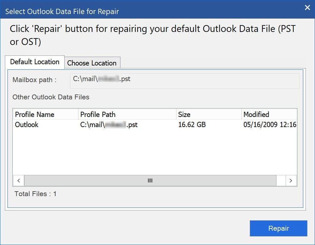Click the 16.62 GB size cell
The height and width of the screenshot is (245, 315).
[192, 125]
